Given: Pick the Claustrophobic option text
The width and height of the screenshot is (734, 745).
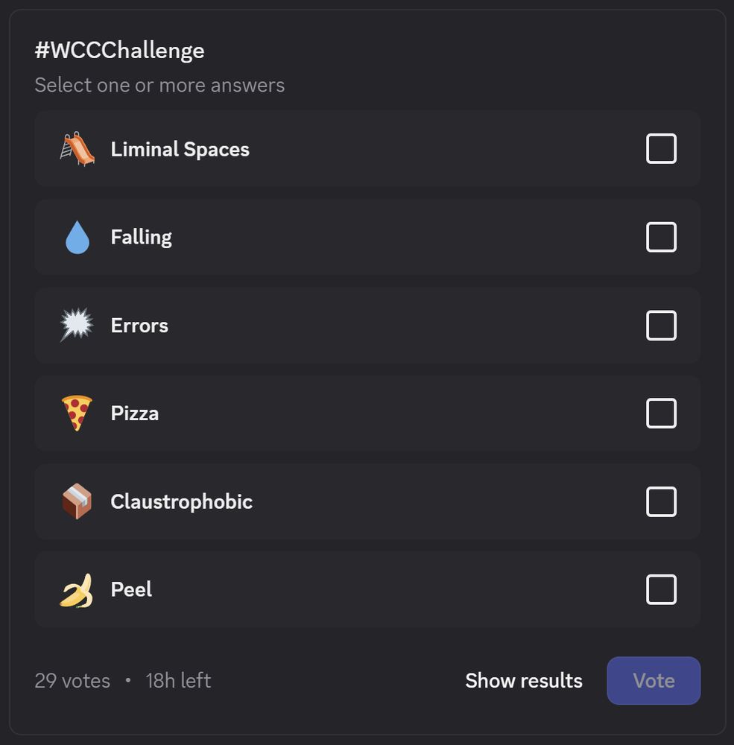Looking at the screenshot, I should [182, 501].
